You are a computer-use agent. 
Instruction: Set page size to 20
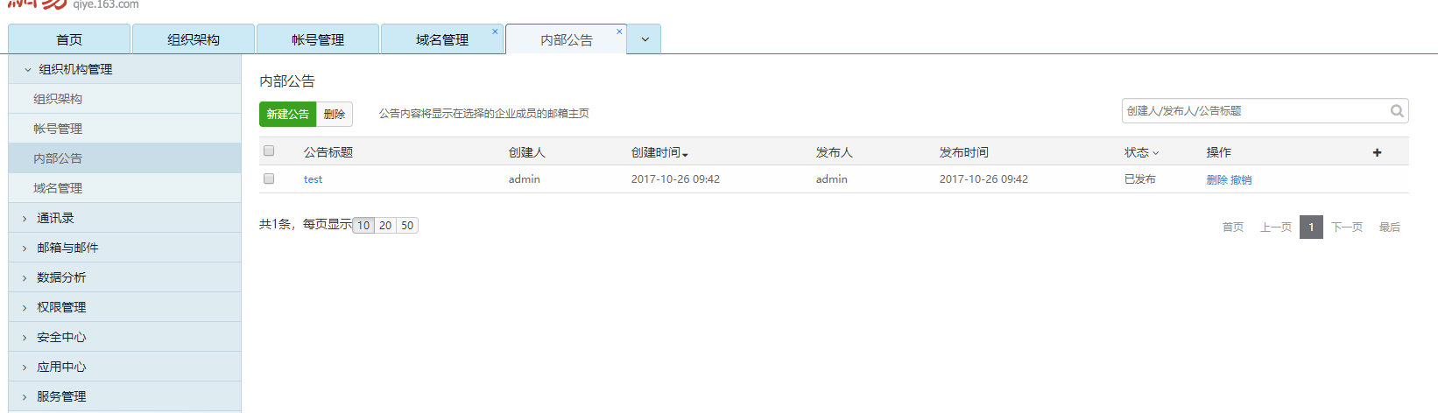point(385,226)
